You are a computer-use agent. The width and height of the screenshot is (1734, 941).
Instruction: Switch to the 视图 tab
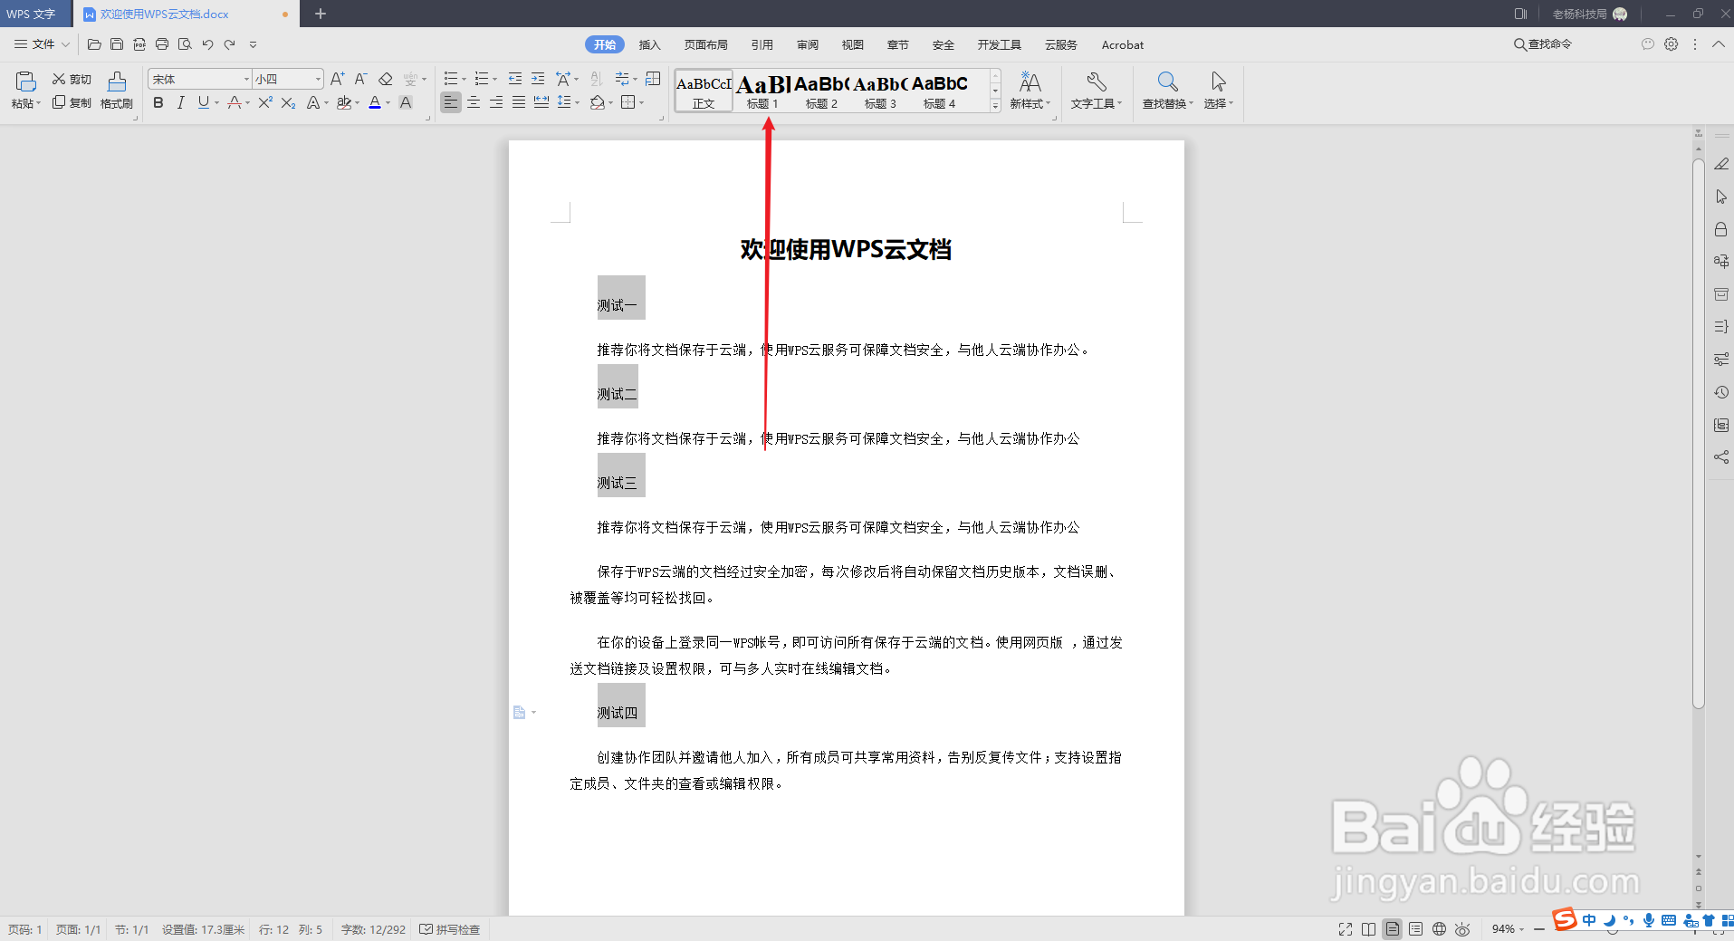[853, 44]
